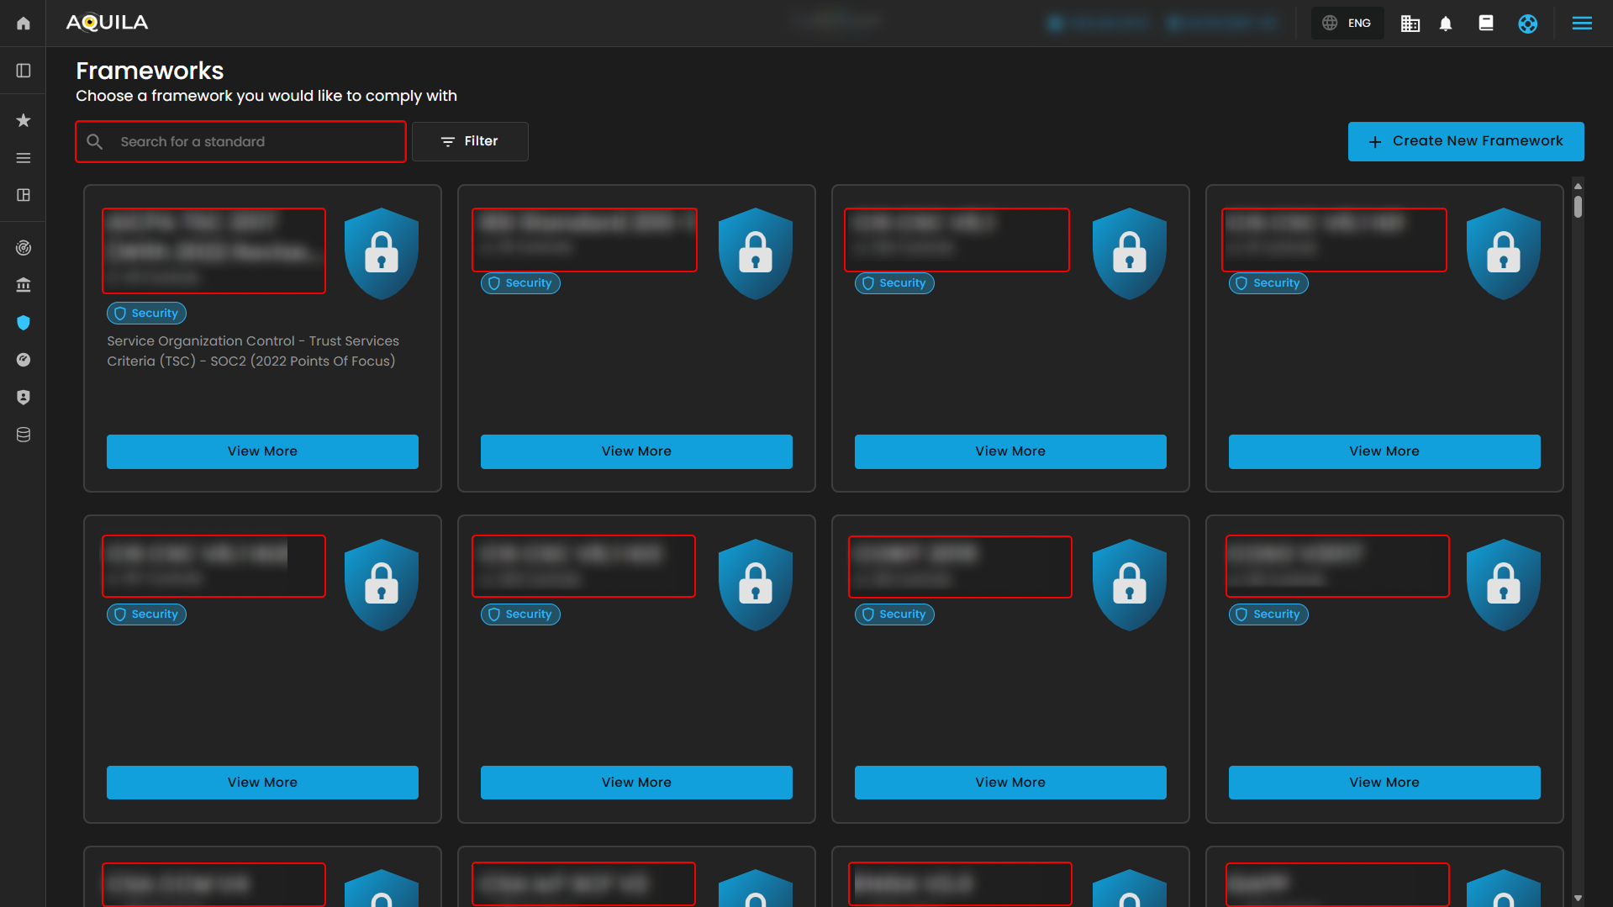This screenshot has width=1613, height=907.
Task: Open the blue hamburger menu at top right
Action: 1582,24
